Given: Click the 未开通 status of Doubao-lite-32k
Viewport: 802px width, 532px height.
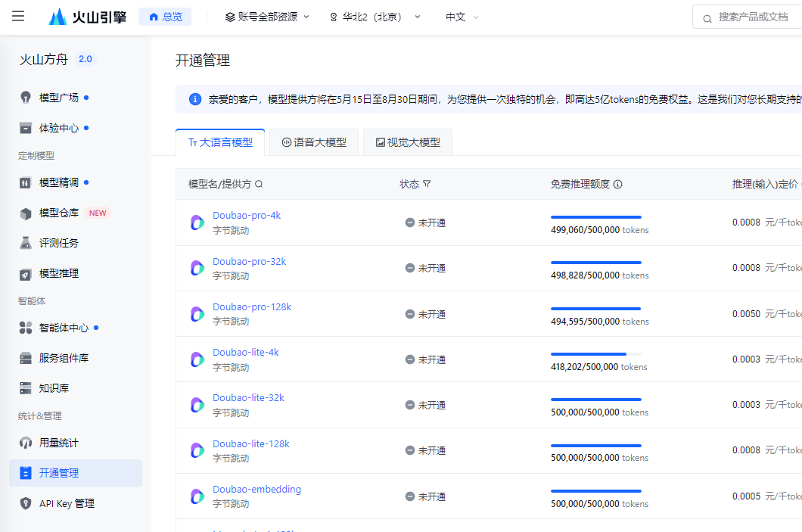Looking at the screenshot, I should click(x=425, y=405).
